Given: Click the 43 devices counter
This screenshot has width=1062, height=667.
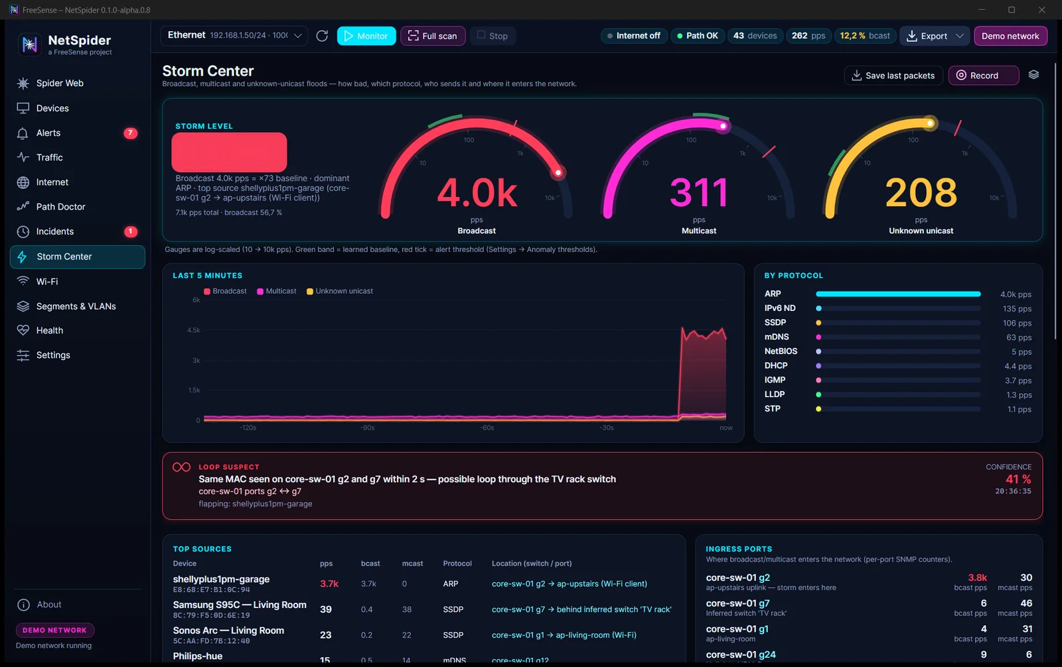Looking at the screenshot, I should click(x=755, y=36).
